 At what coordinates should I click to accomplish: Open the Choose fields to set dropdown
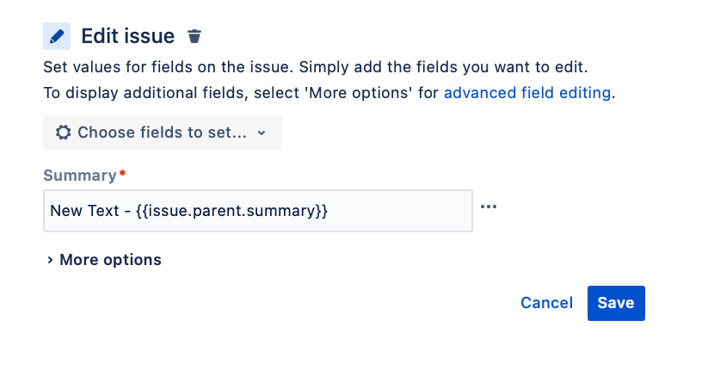pos(163,133)
